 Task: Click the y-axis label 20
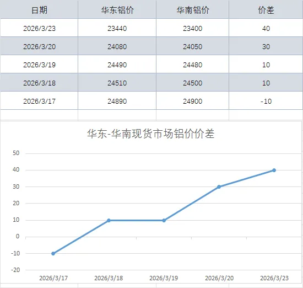(x=16, y=203)
